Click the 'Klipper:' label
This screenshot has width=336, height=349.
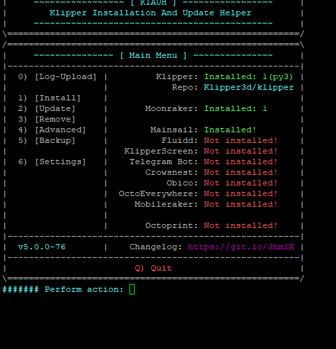[x=177, y=77]
